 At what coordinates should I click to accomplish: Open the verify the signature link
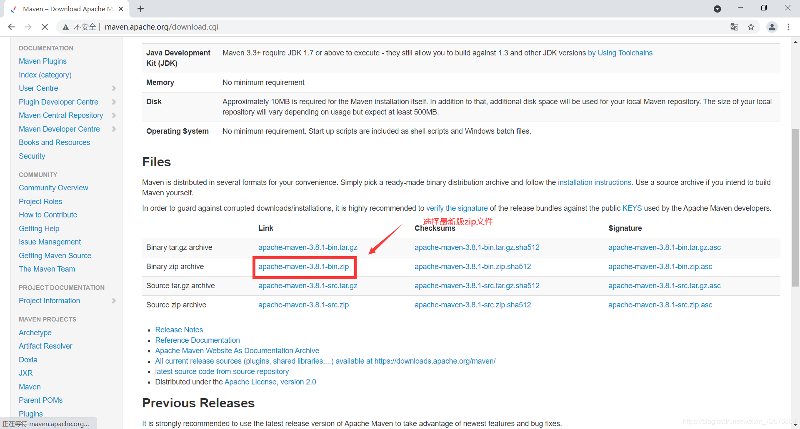click(x=457, y=208)
